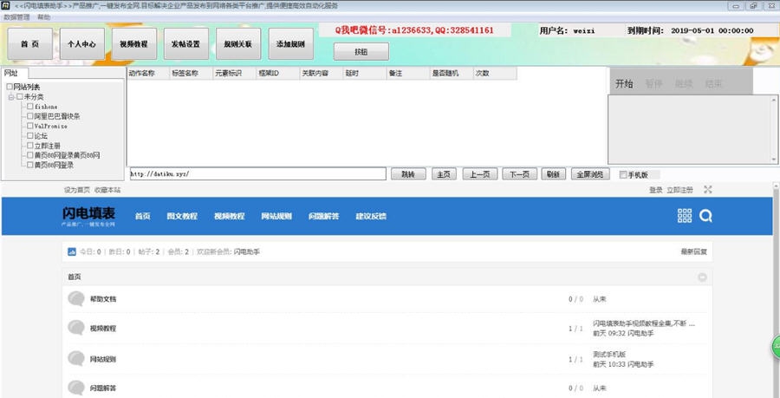This screenshot has width=780, height=398.
Task: Go forward with the 下一页 button
Action: click(x=519, y=174)
